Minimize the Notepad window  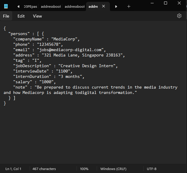pyautogui.click(x=152, y=3)
